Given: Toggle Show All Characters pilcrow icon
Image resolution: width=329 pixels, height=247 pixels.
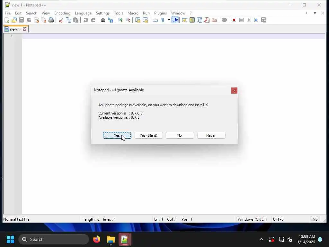Looking at the screenshot, I should pos(163,20).
